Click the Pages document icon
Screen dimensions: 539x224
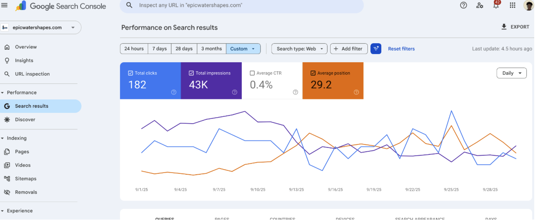click(x=7, y=152)
